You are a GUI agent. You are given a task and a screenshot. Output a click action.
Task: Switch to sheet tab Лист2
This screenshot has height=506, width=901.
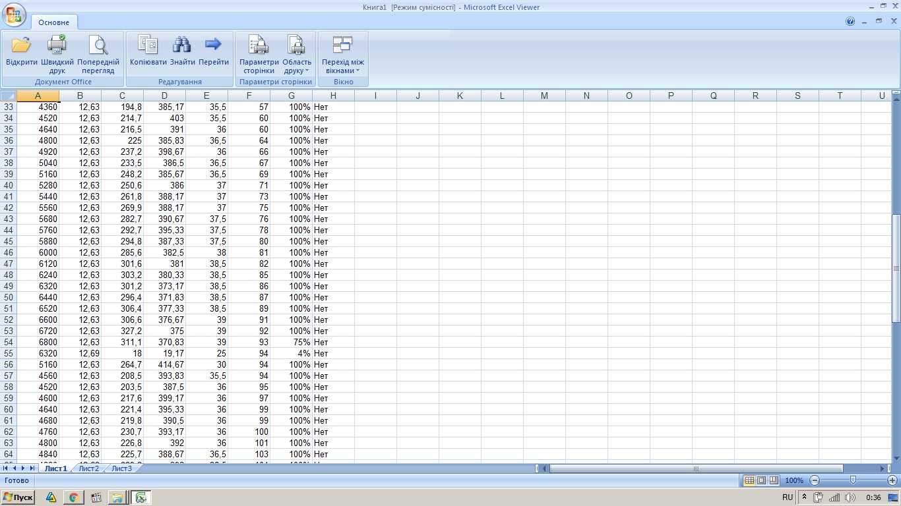(88, 468)
